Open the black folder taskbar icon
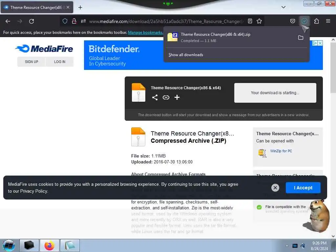The image size is (336, 252). [x=29, y=245]
